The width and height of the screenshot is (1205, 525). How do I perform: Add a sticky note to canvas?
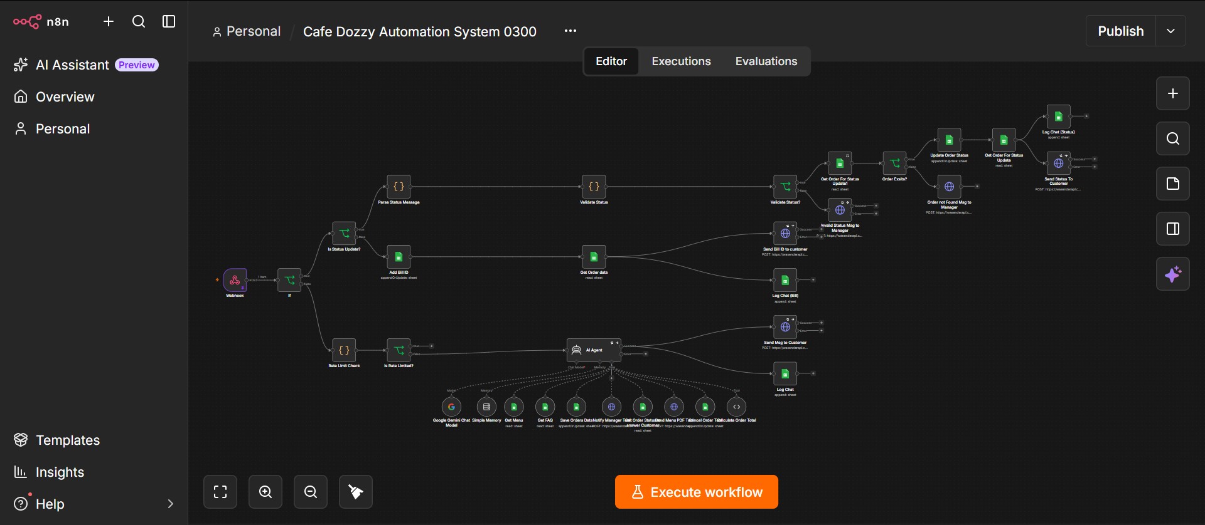(1173, 184)
